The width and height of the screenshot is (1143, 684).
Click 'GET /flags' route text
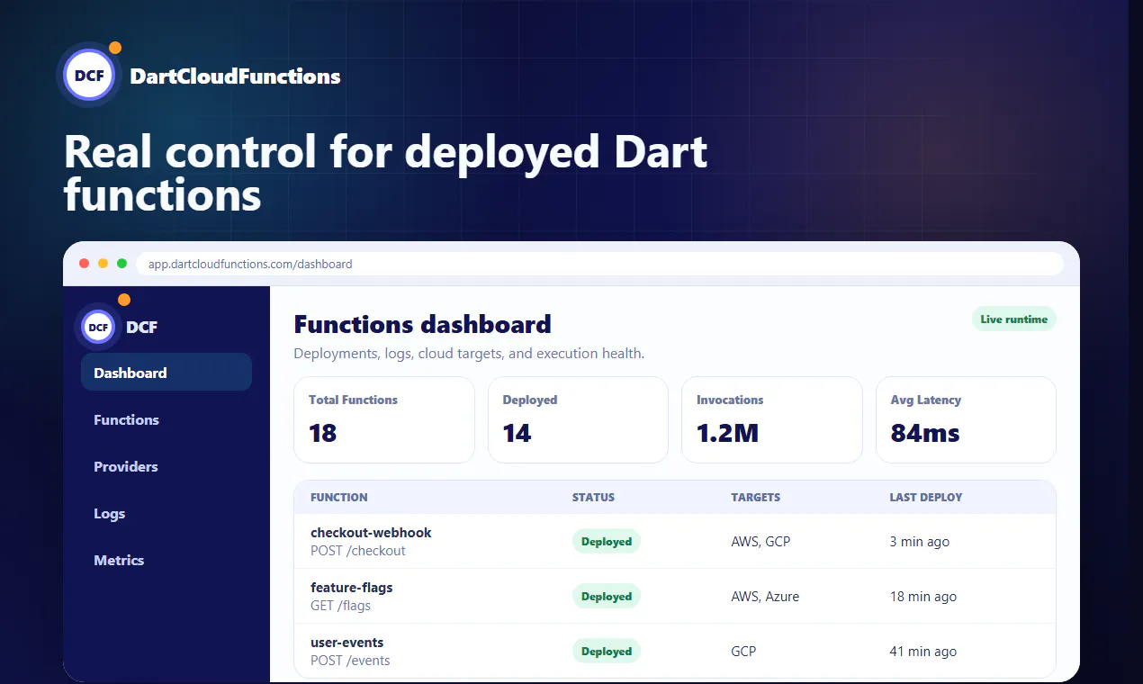[340, 606]
